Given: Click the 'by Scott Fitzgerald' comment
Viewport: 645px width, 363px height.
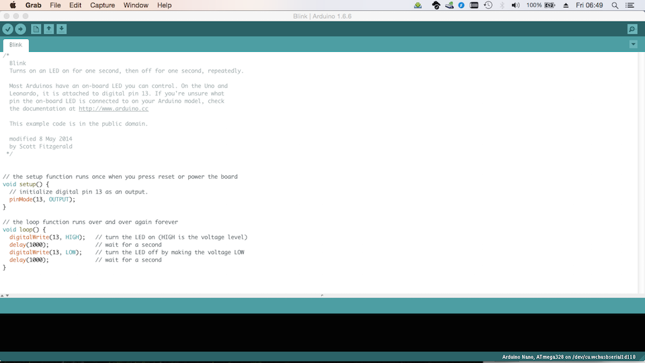Looking at the screenshot, I should [x=41, y=146].
